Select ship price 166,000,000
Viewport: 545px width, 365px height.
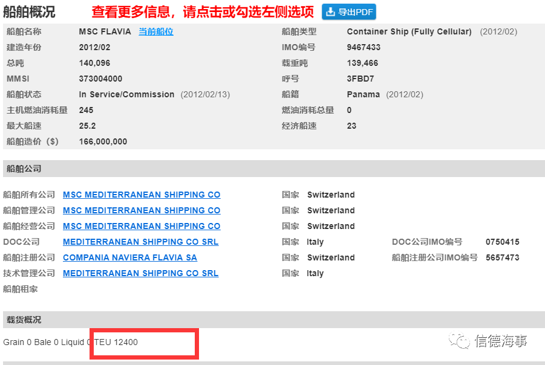[x=103, y=141]
